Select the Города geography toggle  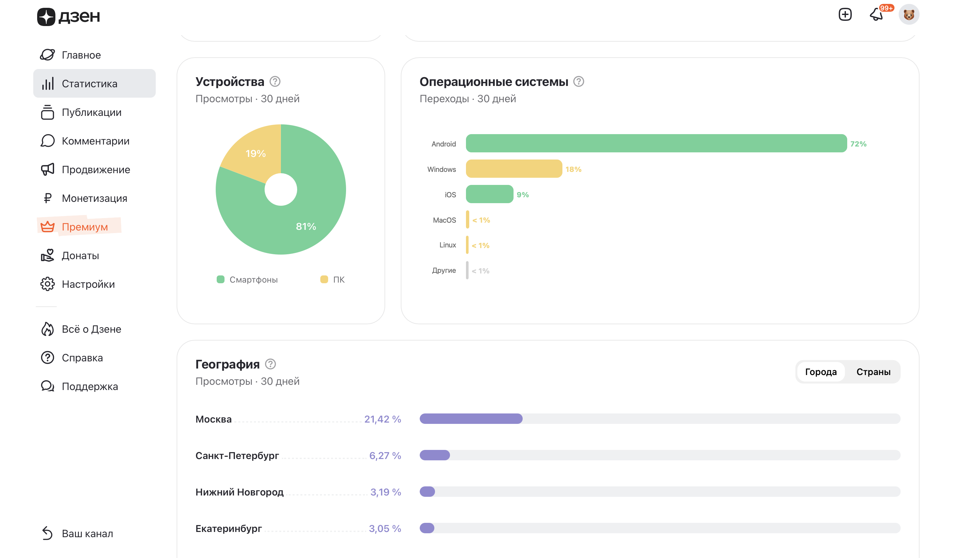click(x=820, y=371)
